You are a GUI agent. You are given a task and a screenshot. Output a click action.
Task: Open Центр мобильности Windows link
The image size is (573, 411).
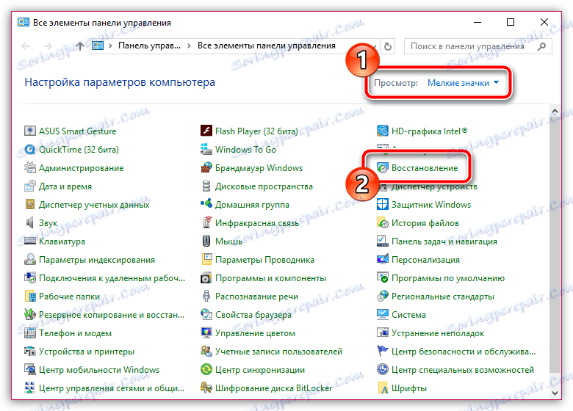click(x=99, y=370)
